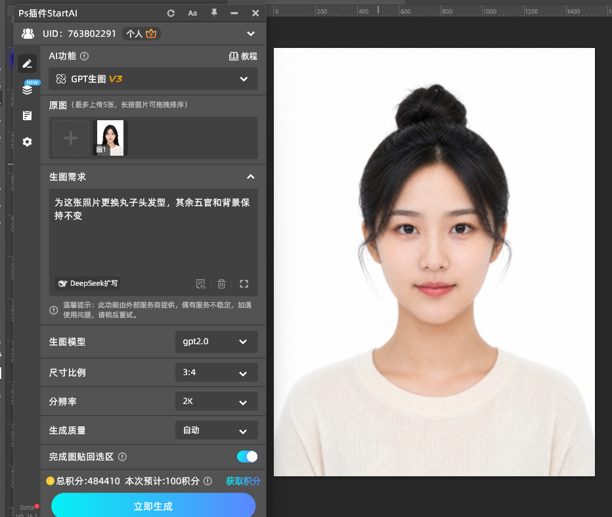Click the 立即生成 button
Viewport: 612px width, 517px height.
(154, 506)
